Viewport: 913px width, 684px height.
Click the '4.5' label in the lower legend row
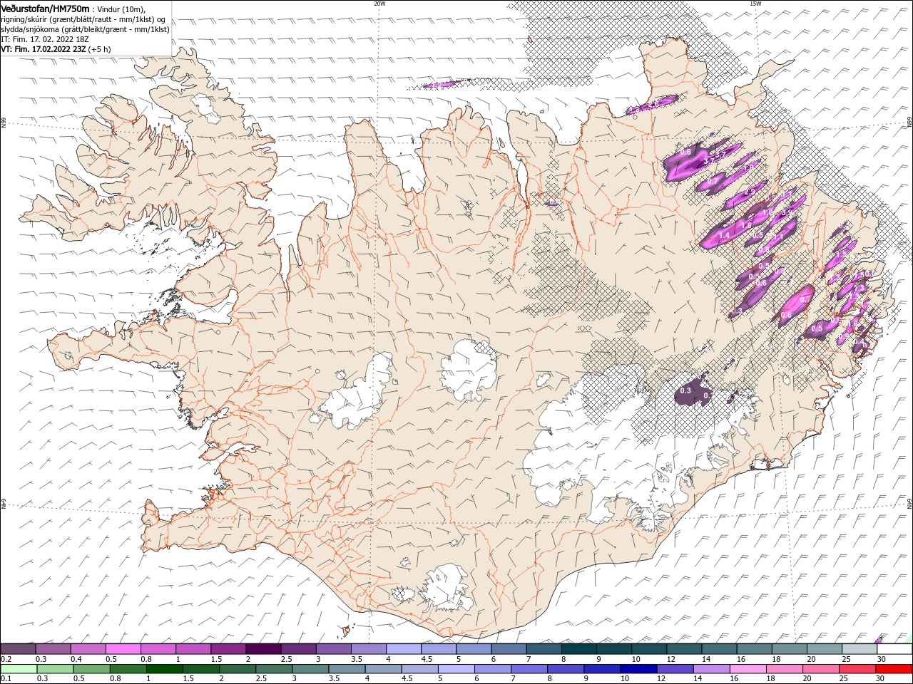point(407,678)
